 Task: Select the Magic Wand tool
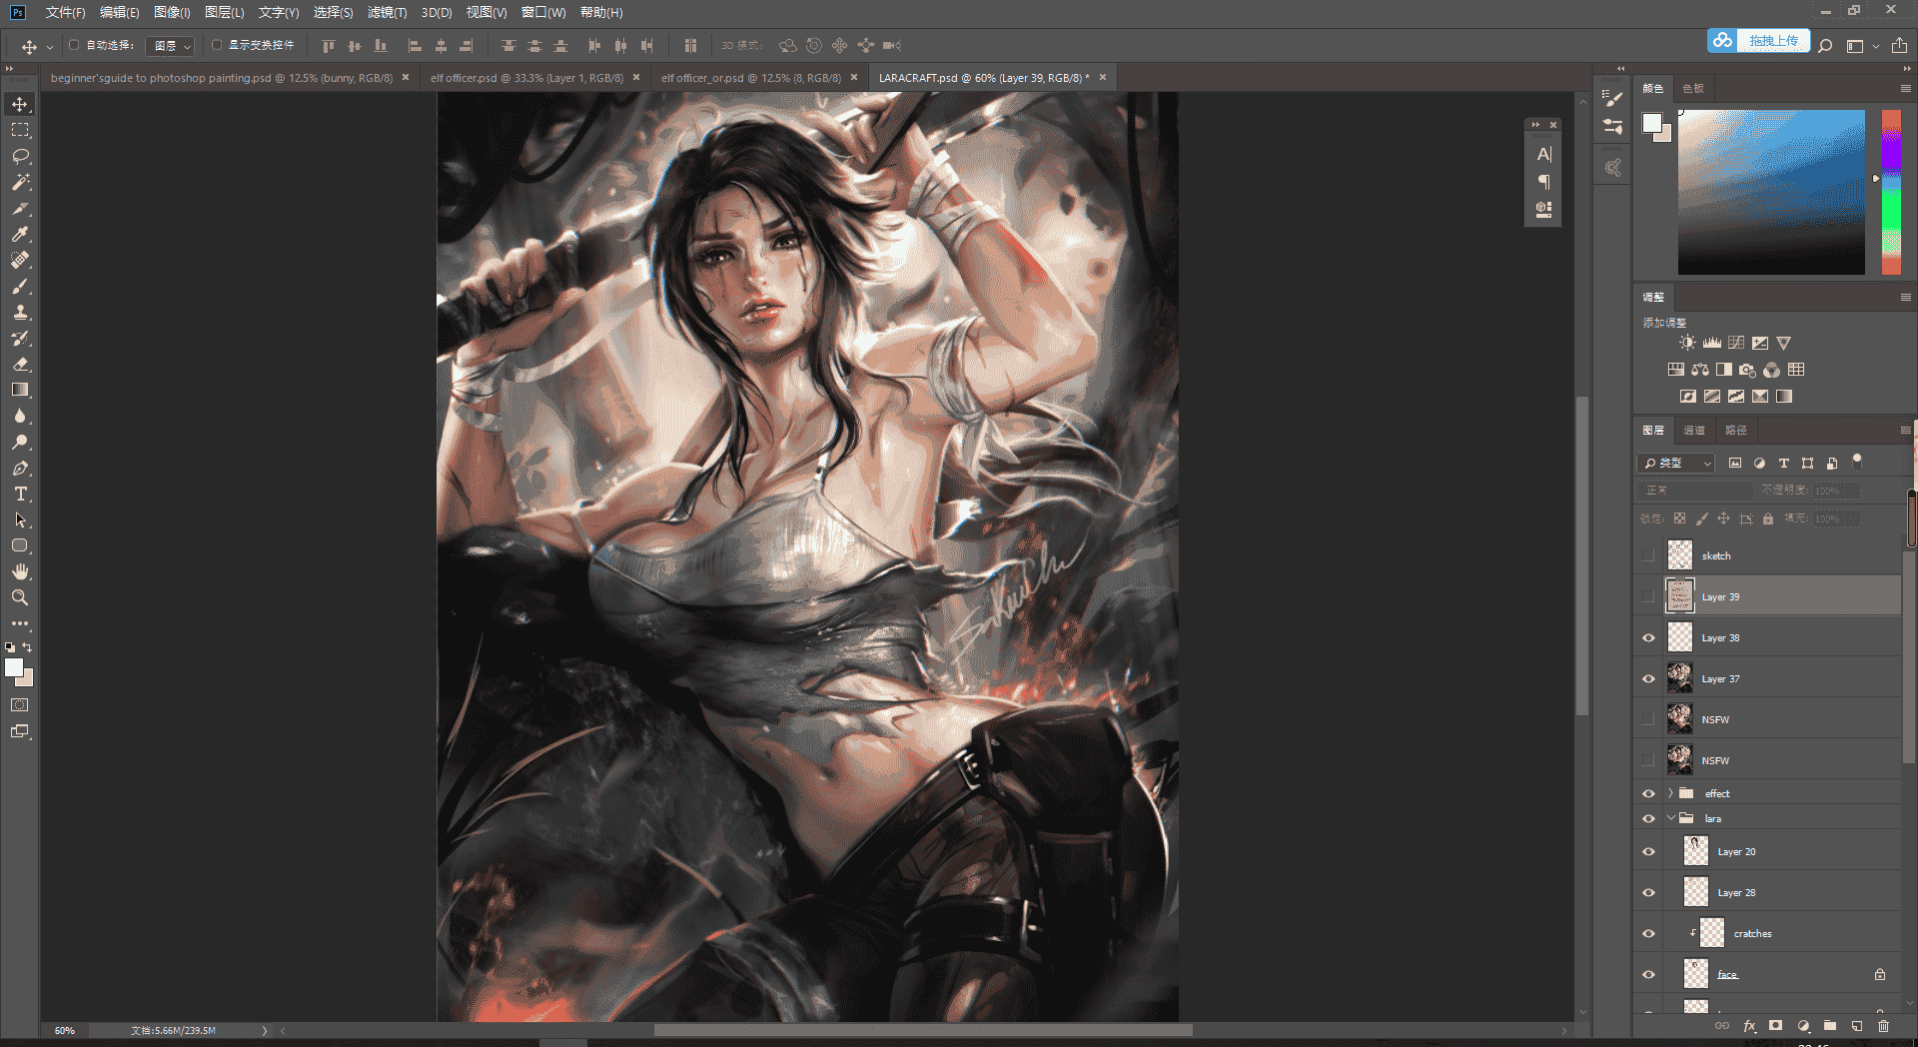[x=20, y=182]
